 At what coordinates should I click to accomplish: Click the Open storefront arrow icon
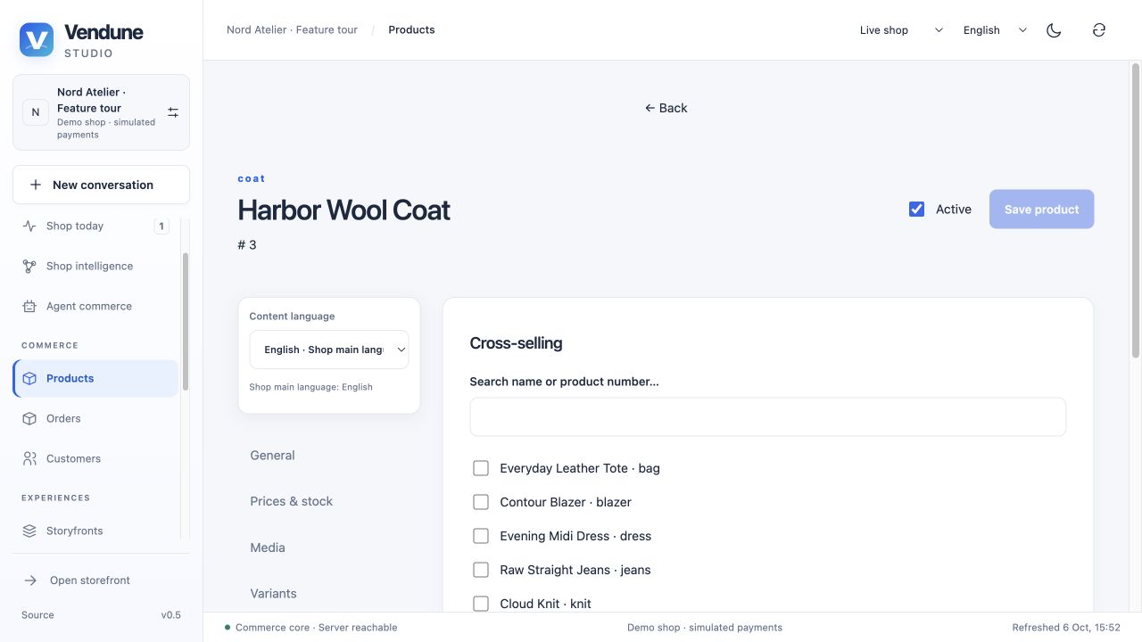point(30,580)
